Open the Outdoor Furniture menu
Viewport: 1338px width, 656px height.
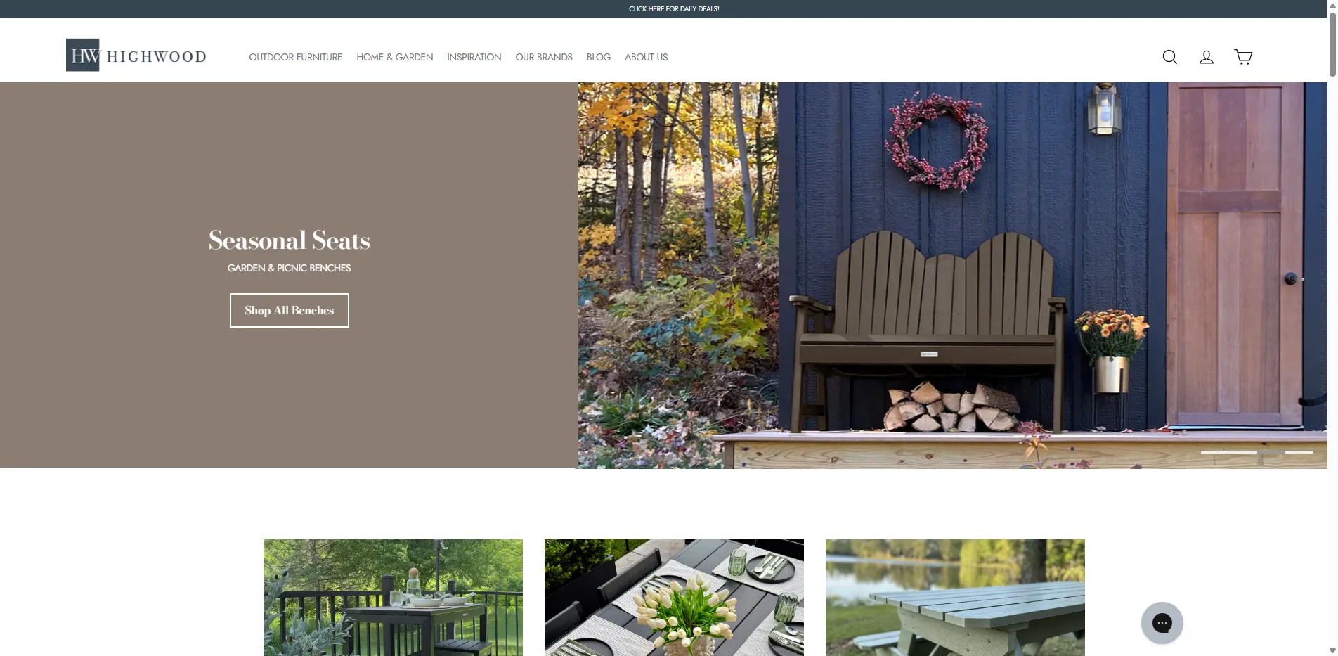[296, 57]
